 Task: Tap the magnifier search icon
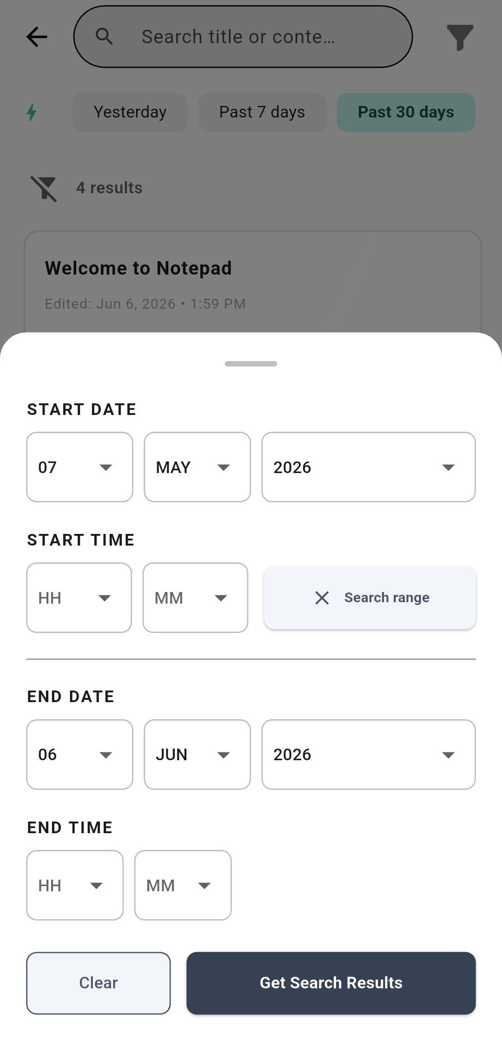click(x=104, y=36)
